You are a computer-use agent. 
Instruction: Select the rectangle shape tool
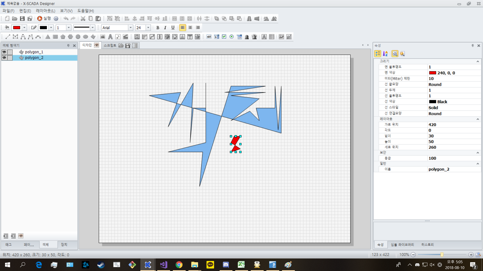(55, 37)
